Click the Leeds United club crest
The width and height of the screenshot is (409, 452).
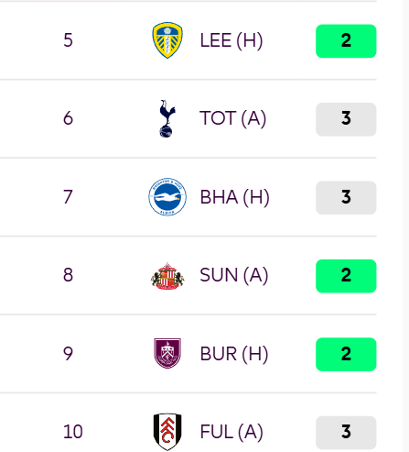click(x=167, y=40)
